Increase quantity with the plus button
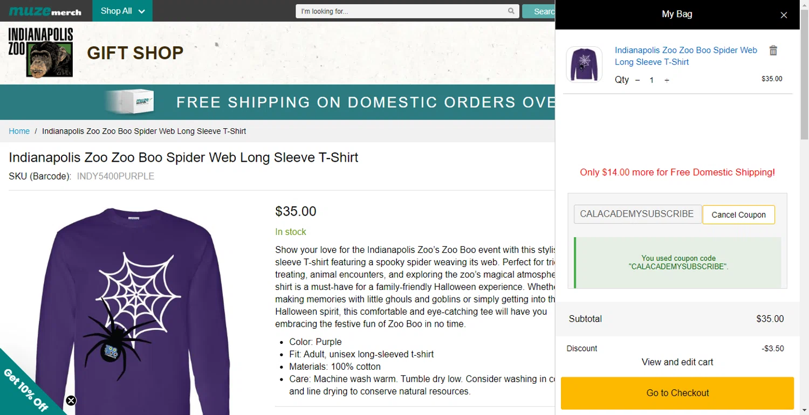809x415 pixels. [667, 80]
